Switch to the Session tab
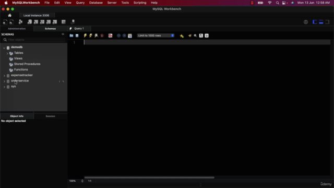Viewport: 334px width, 188px height. point(50,116)
